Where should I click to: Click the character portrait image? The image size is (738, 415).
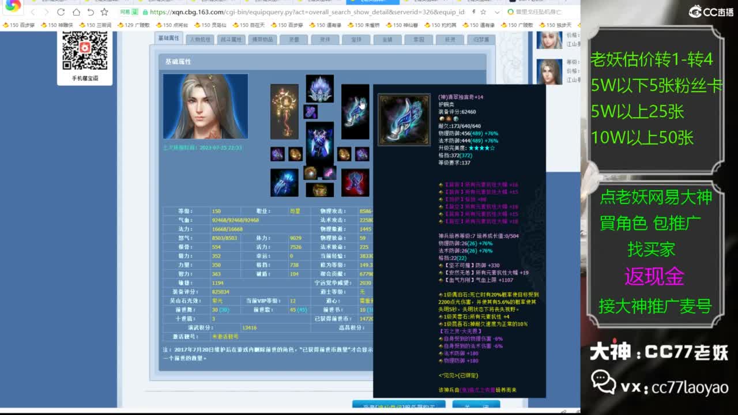205,106
